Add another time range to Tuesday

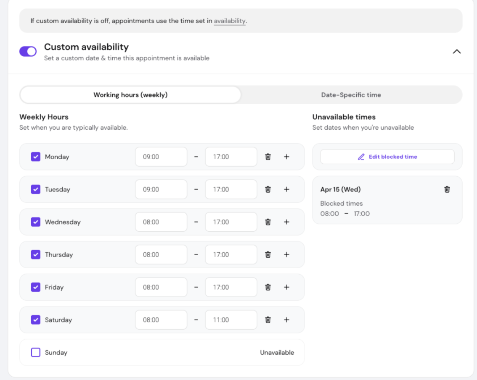286,189
